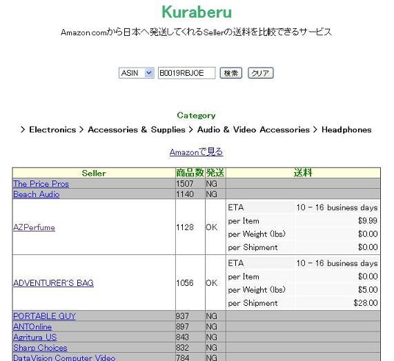Click the item count 1507

pyautogui.click(x=185, y=184)
